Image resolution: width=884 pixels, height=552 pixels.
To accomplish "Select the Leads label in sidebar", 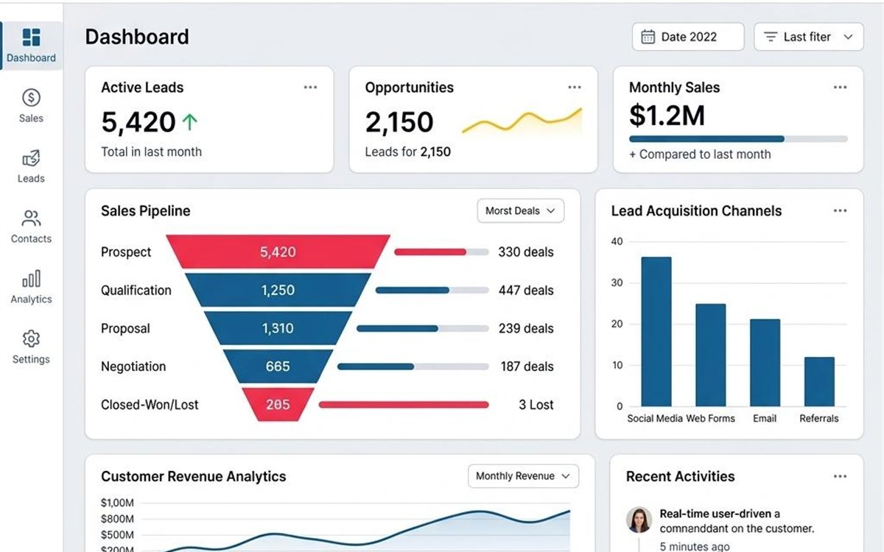I will point(31,179).
